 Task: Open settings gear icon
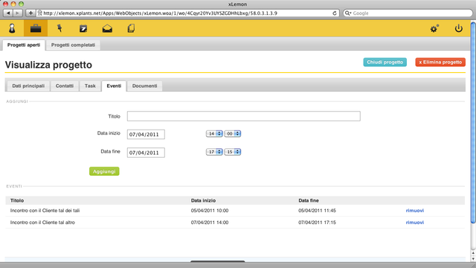pos(434,28)
